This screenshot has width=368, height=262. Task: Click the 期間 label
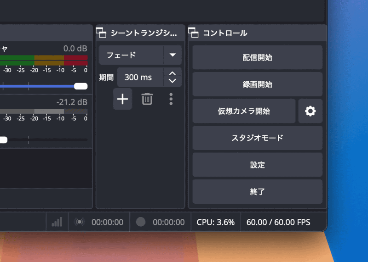(106, 77)
